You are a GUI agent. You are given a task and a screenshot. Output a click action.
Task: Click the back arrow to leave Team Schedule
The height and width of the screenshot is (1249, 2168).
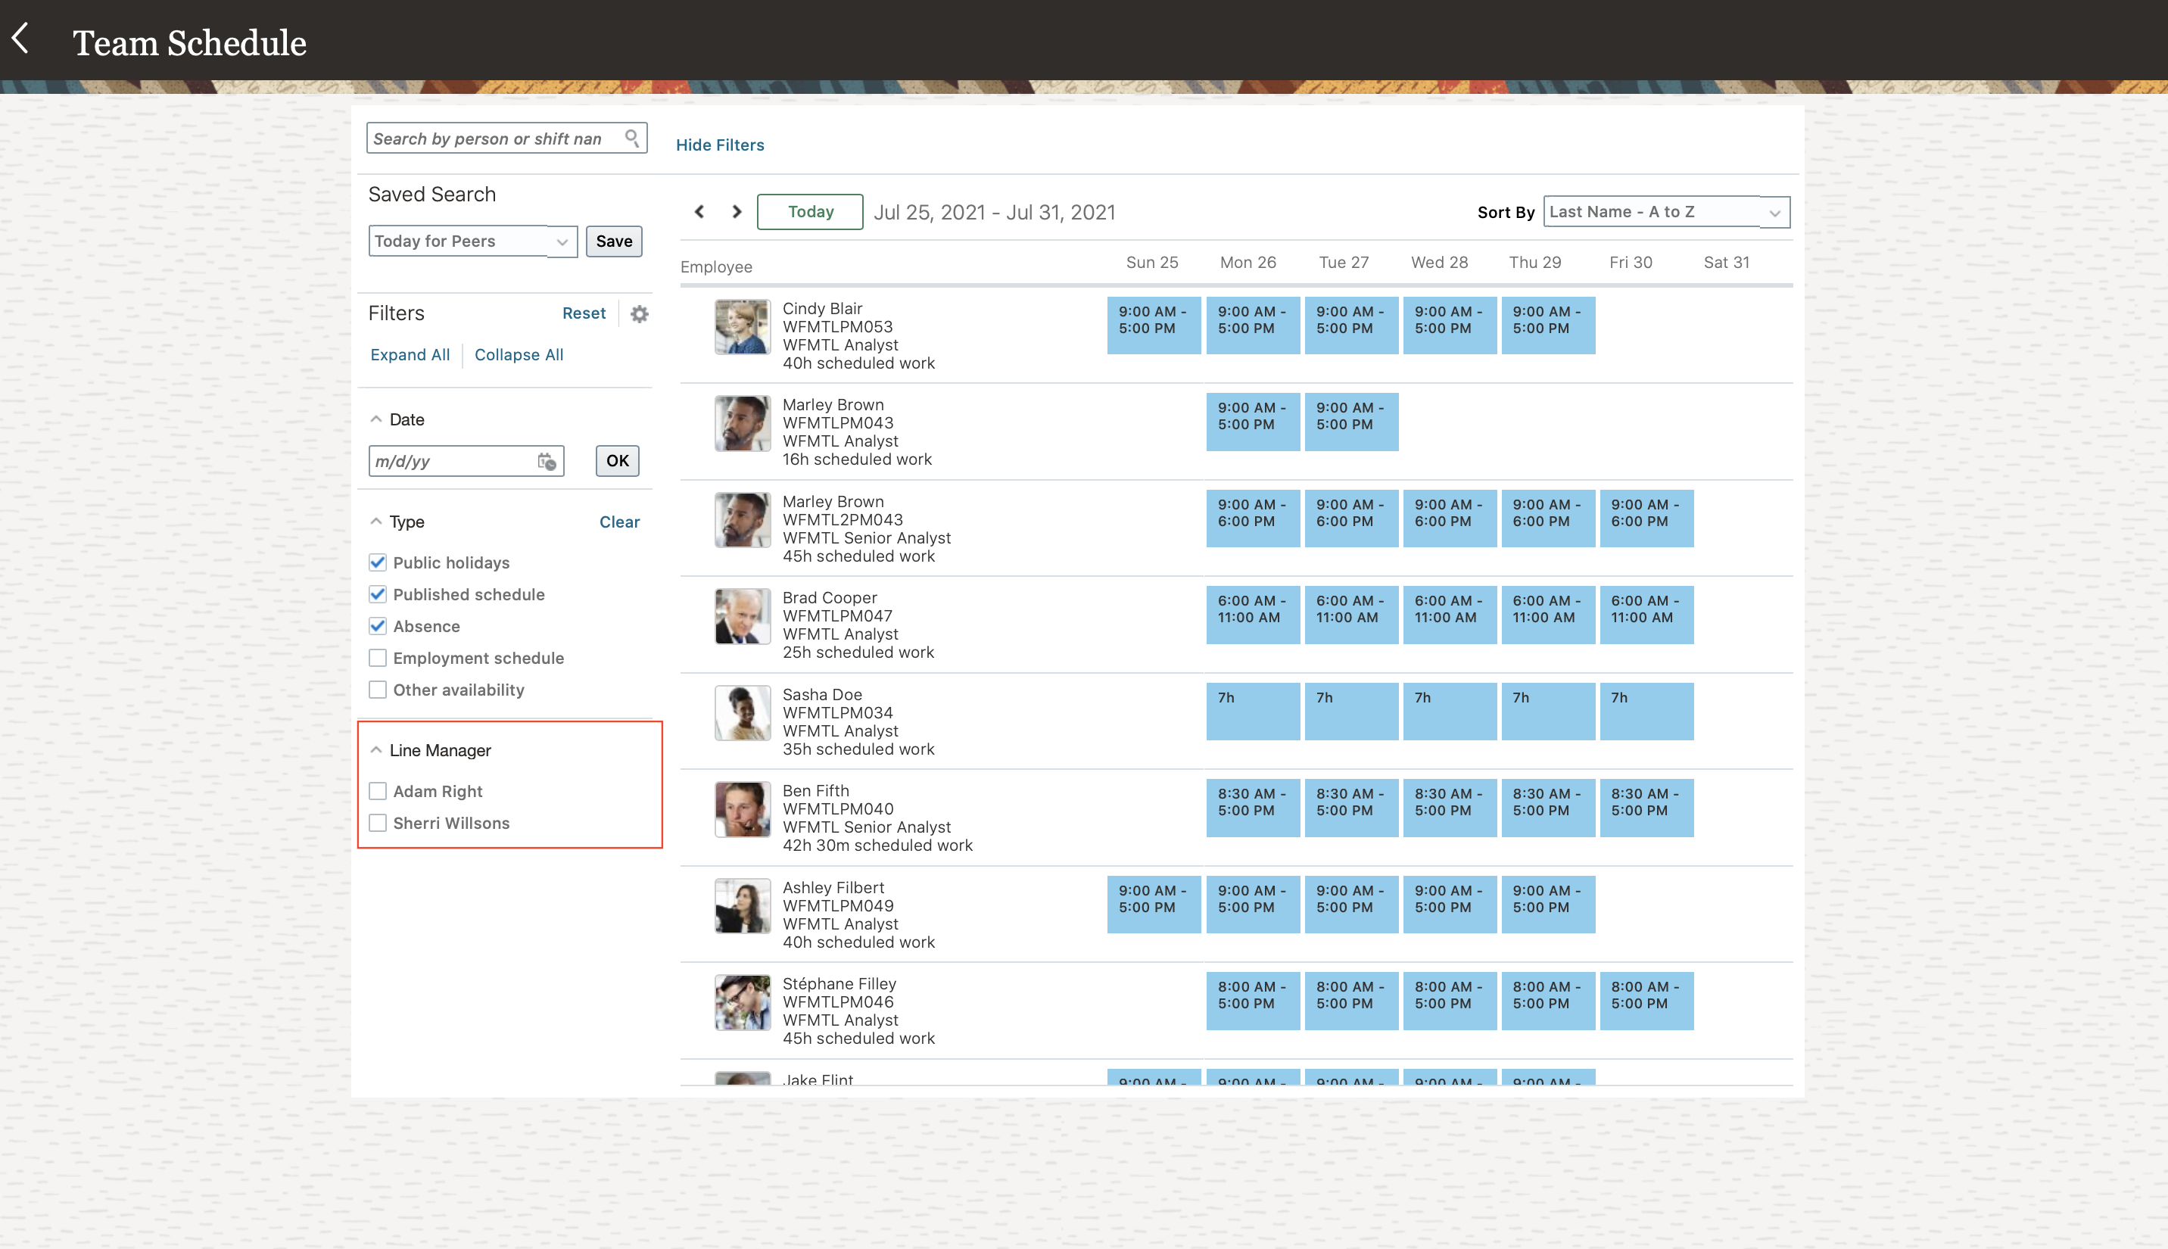(21, 39)
